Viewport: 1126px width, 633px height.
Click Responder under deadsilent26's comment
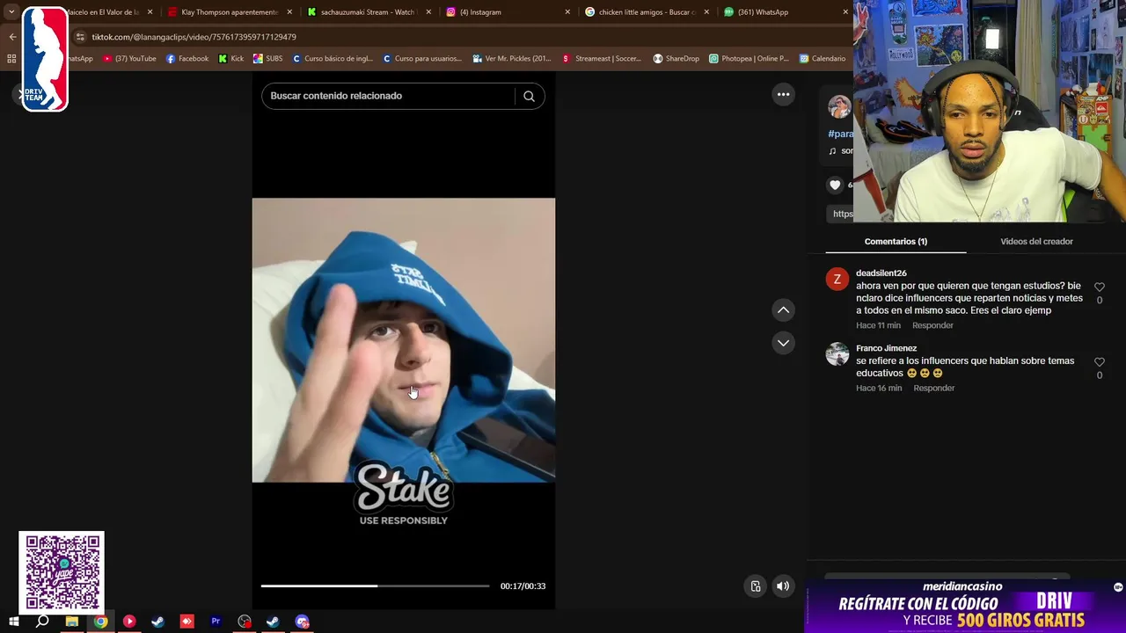tap(932, 325)
